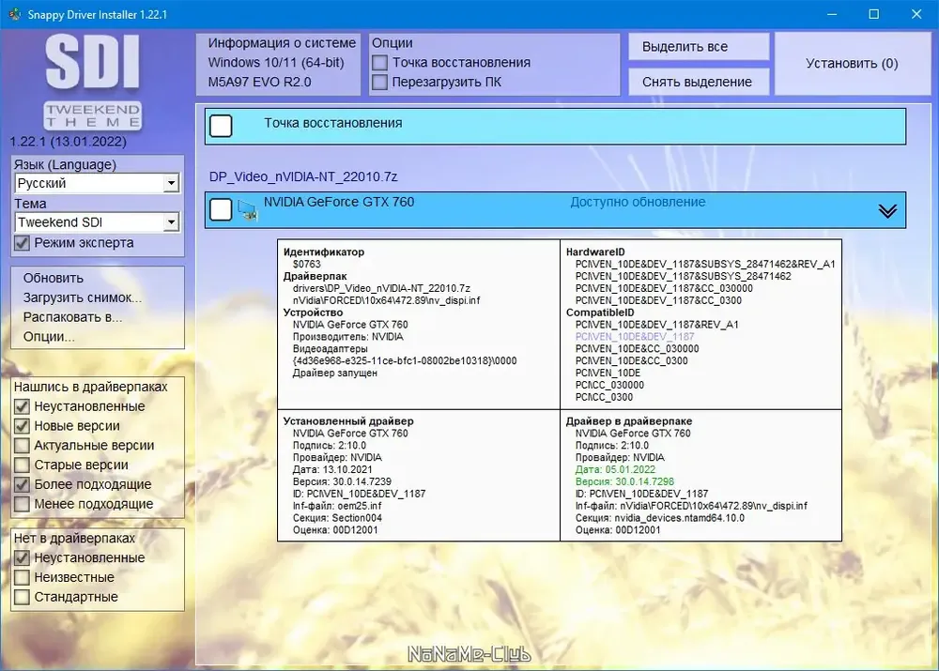The height and width of the screenshot is (671, 939).
Task: Click highlighted PCI\VEN_10DE&DEV_1187 CompatibleID
Action: click(x=635, y=336)
